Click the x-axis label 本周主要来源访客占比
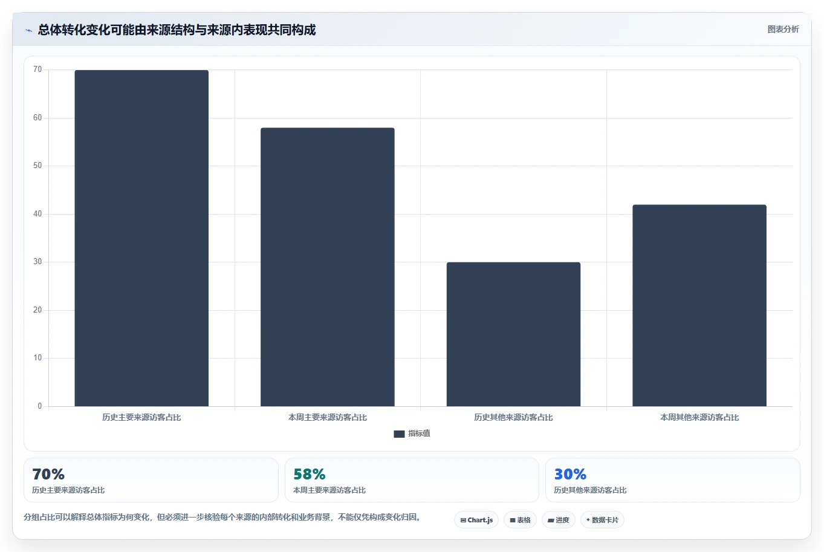824x552 pixels. pos(328,418)
